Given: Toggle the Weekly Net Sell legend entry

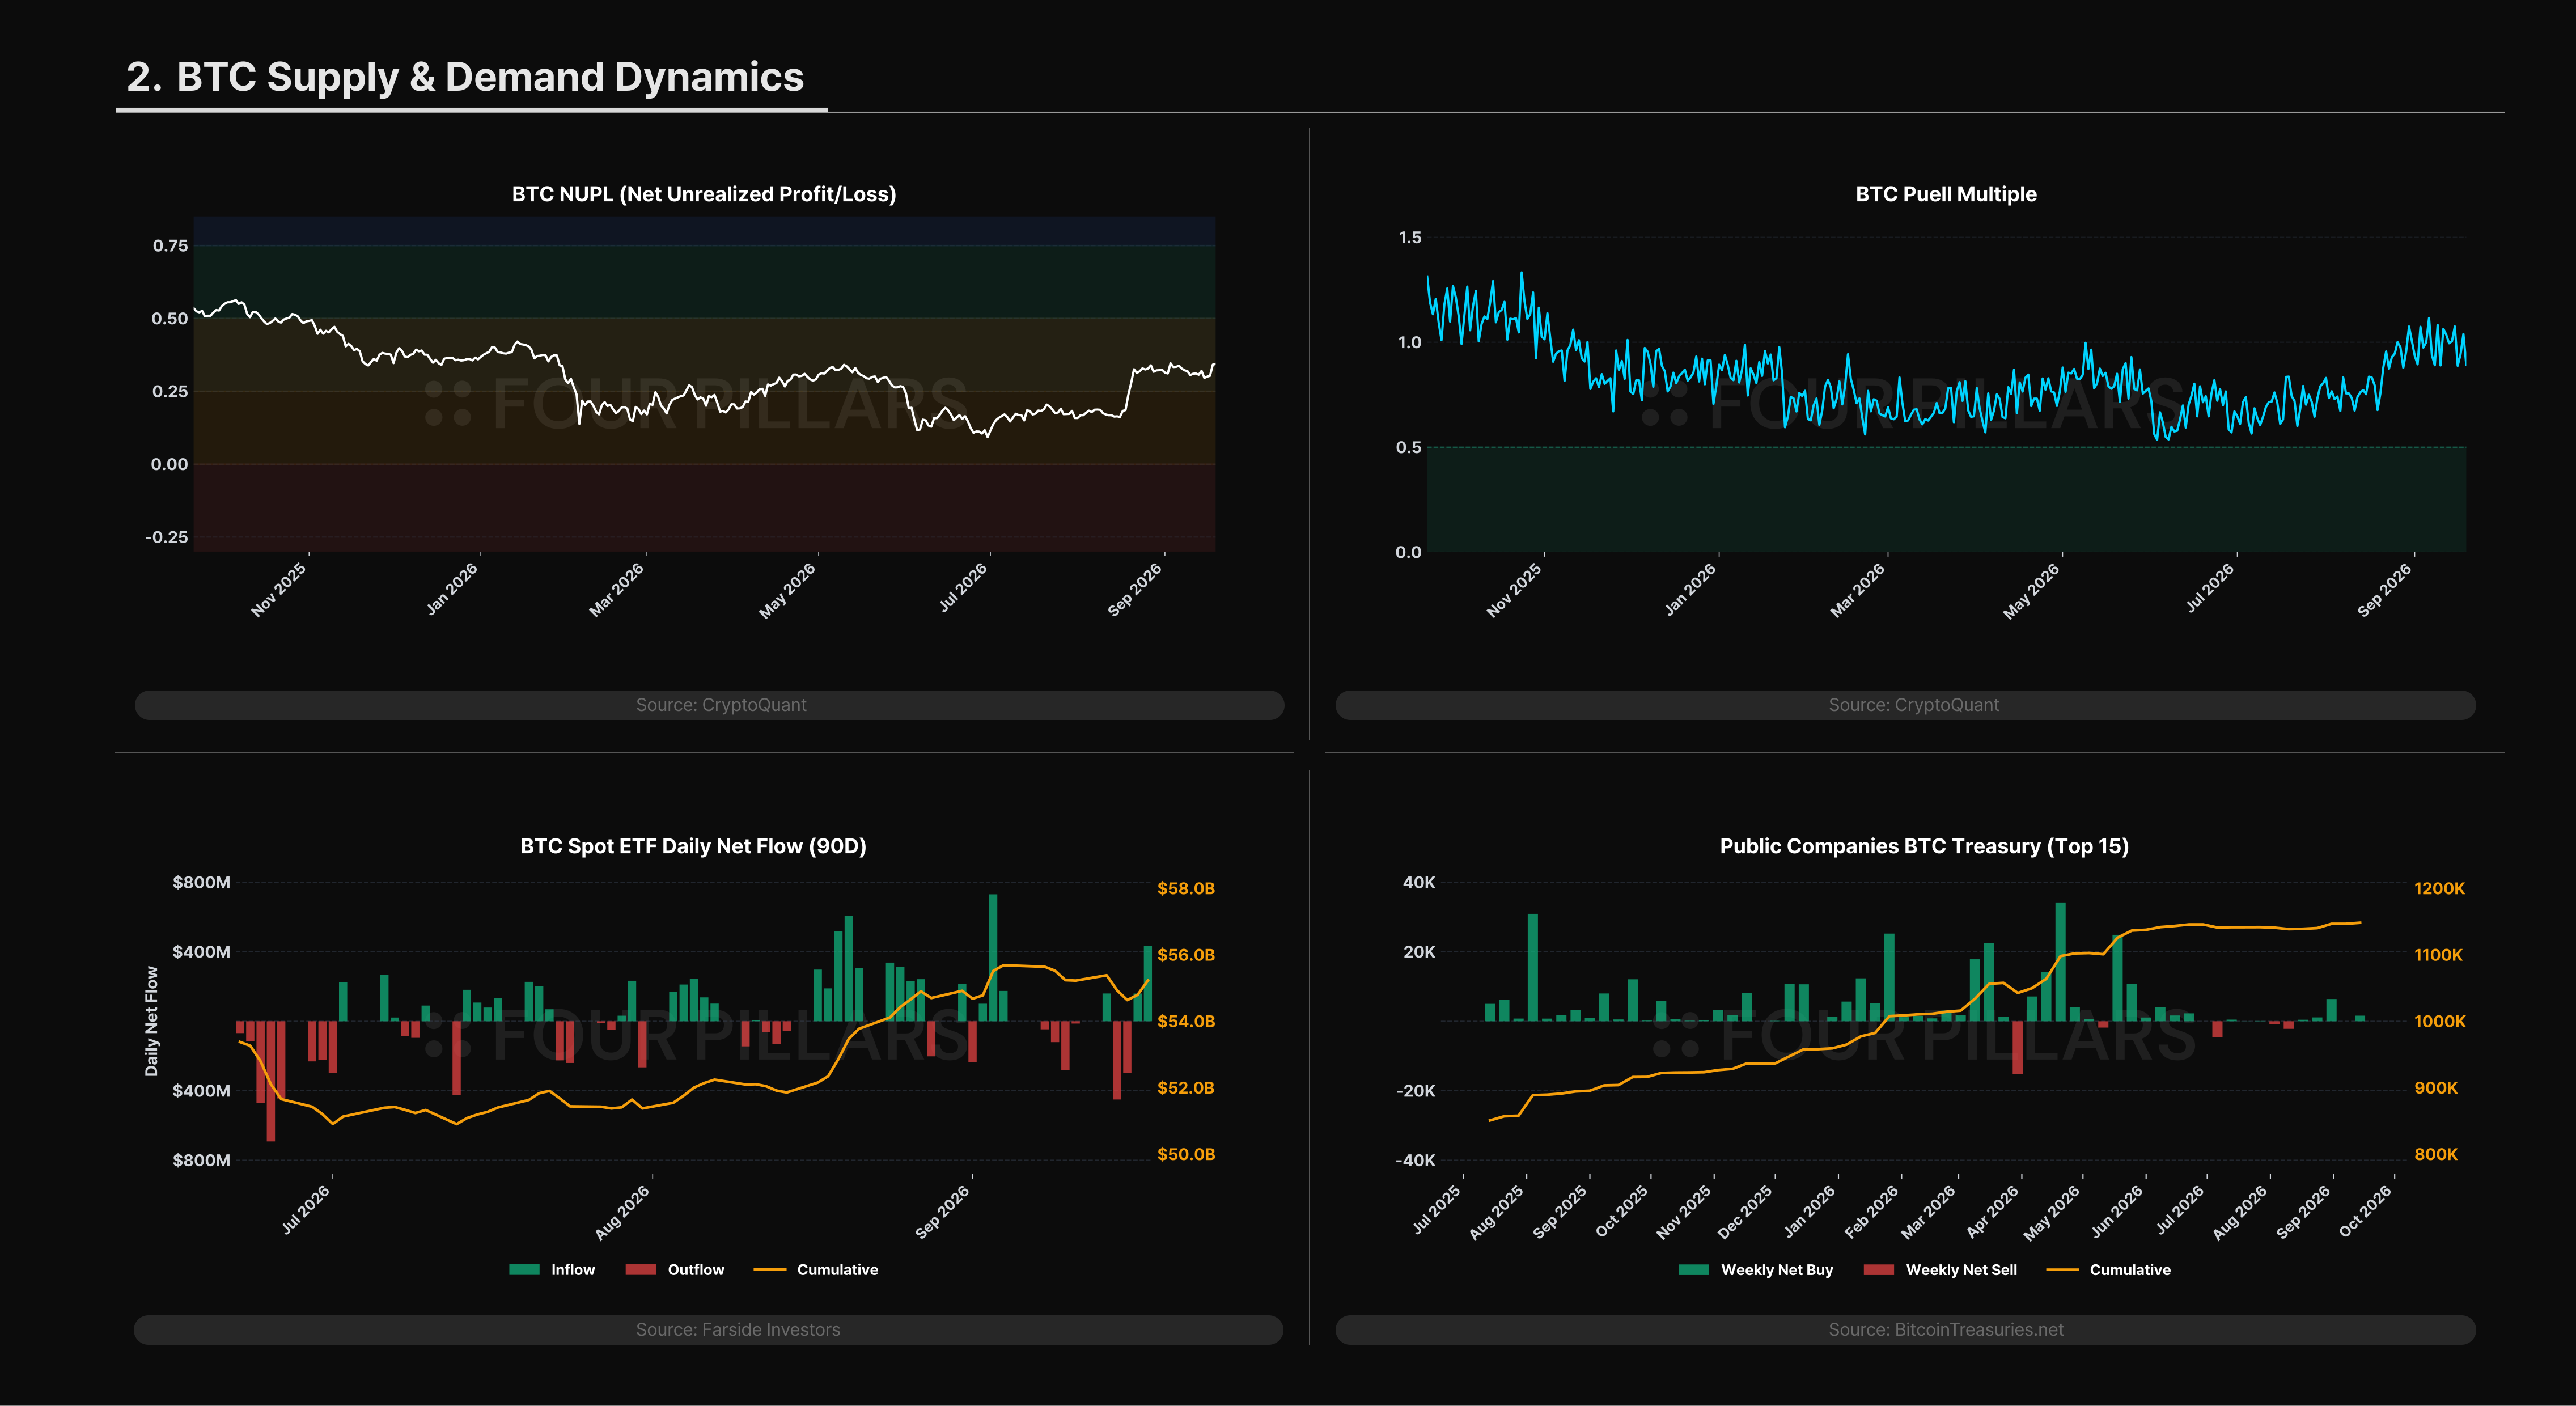Looking at the screenshot, I should click(x=1941, y=1270).
